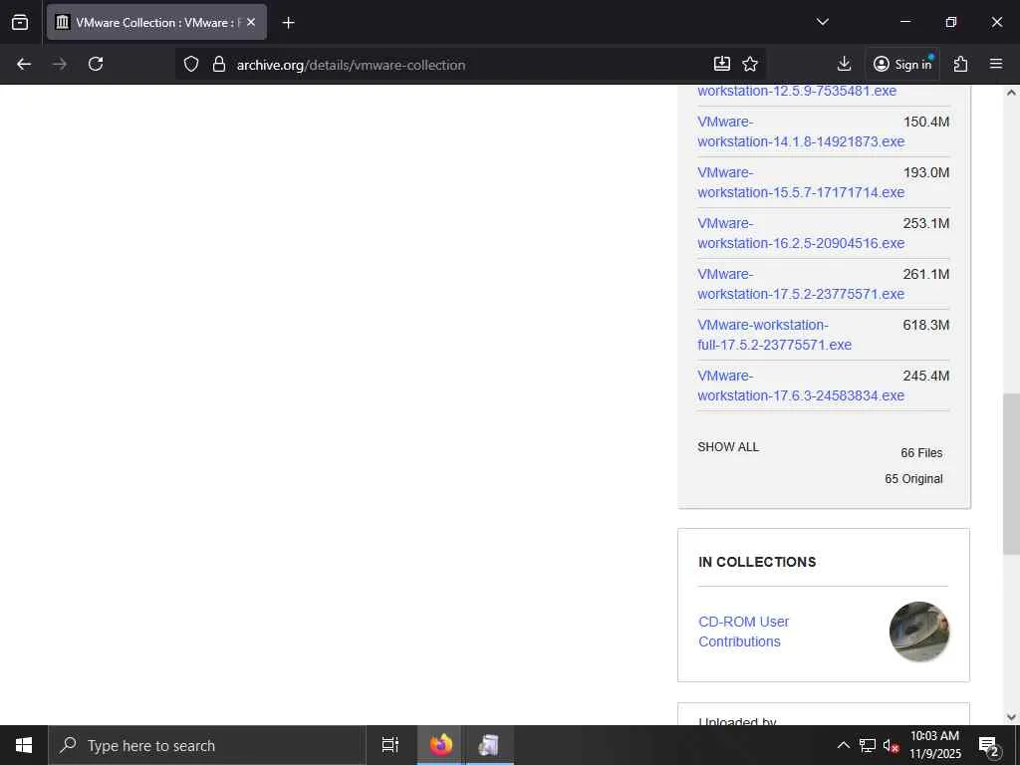
Task: Open the network status tray icon
Action: pyautogui.click(x=868, y=745)
